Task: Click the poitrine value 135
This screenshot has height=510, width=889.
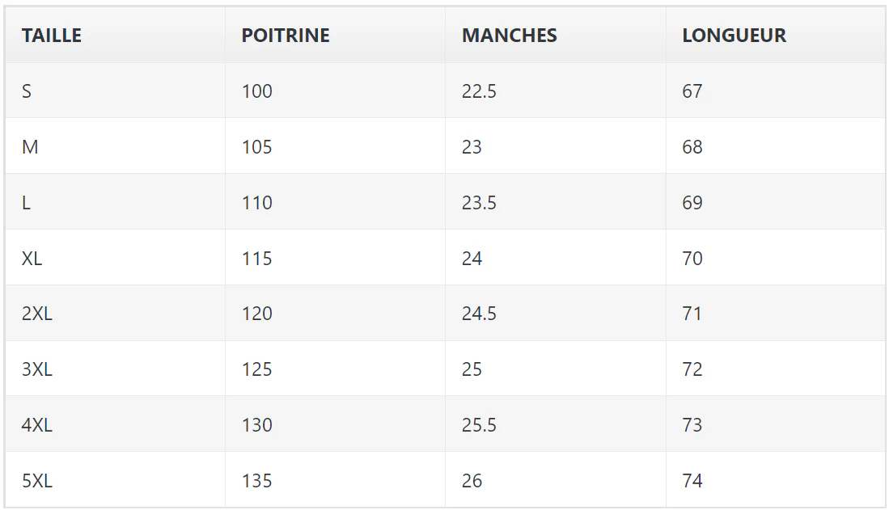Action: coord(257,481)
